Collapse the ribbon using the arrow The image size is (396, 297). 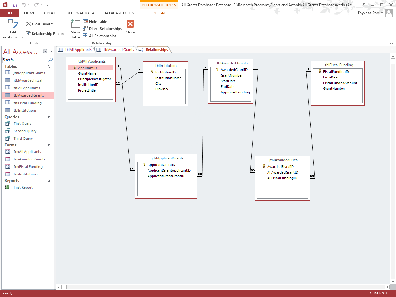coord(391,43)
